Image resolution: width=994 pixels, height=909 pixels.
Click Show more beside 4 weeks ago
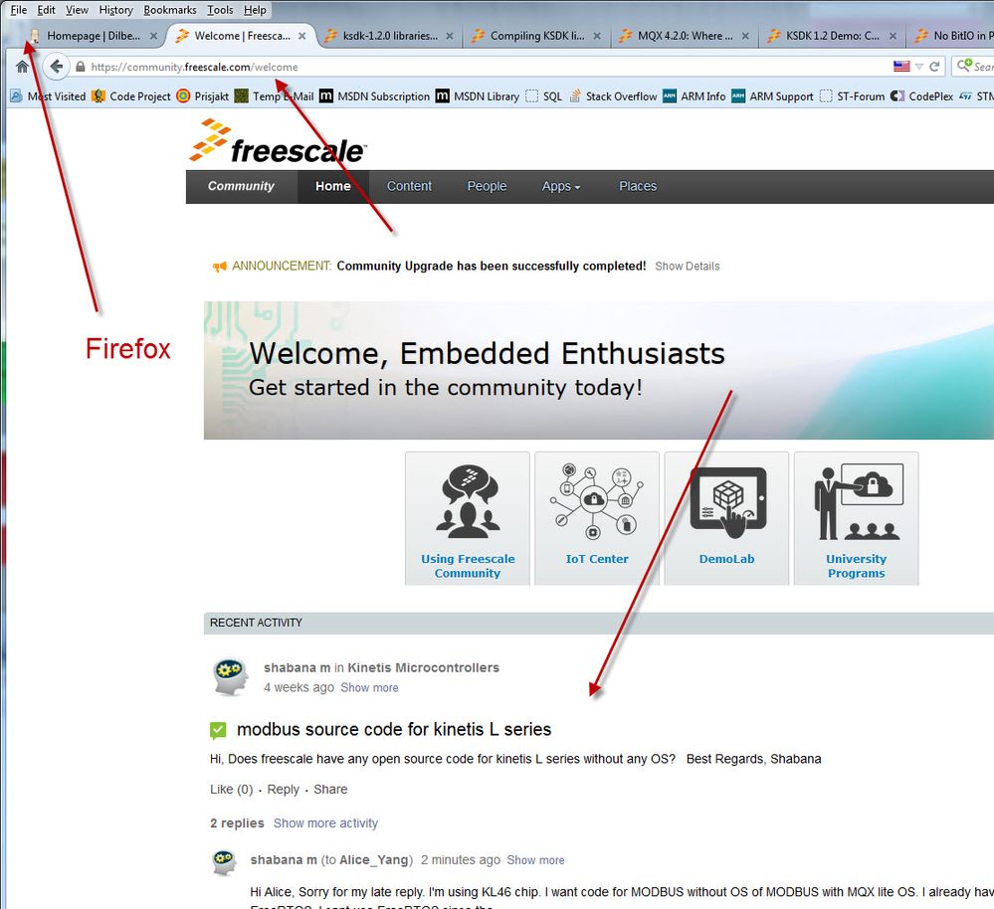tap(369, 688)
